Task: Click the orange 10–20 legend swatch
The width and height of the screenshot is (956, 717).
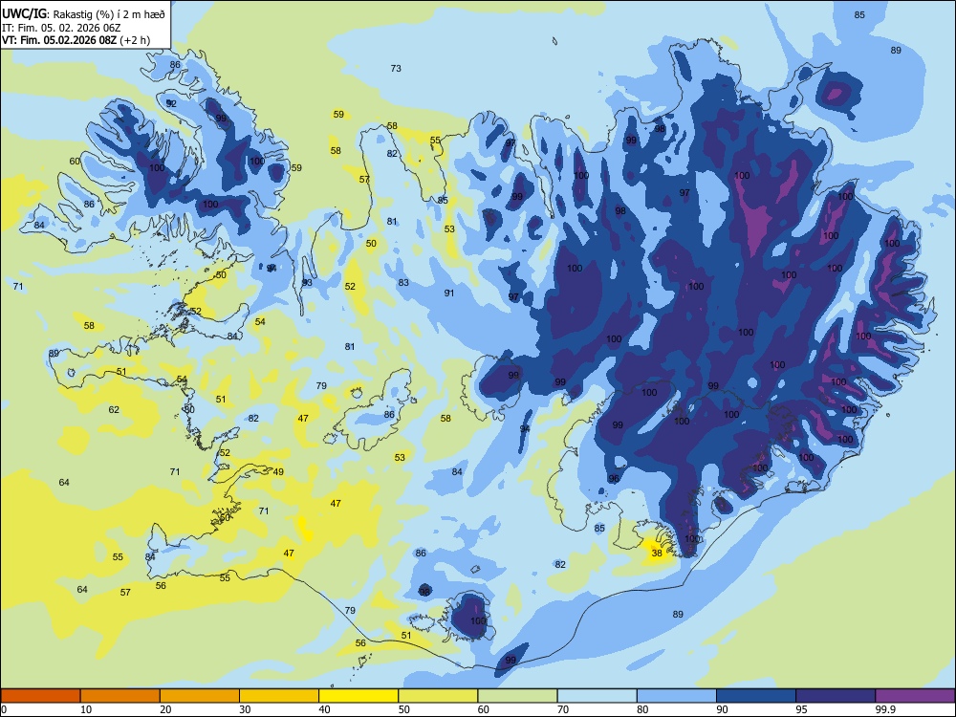Action: point(120,696)
